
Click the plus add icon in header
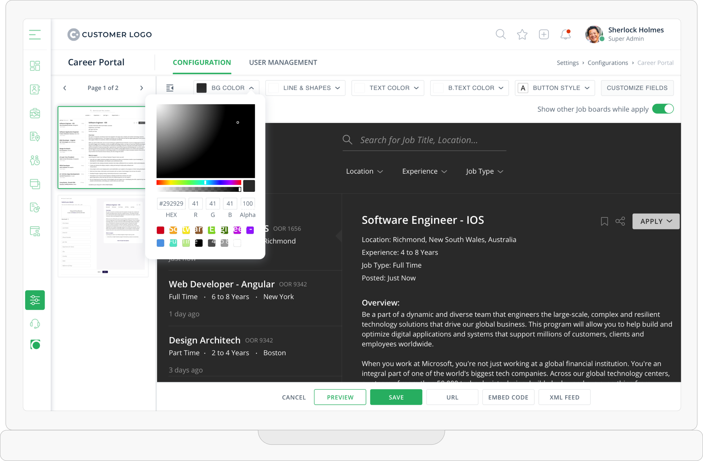click(544, 34)
